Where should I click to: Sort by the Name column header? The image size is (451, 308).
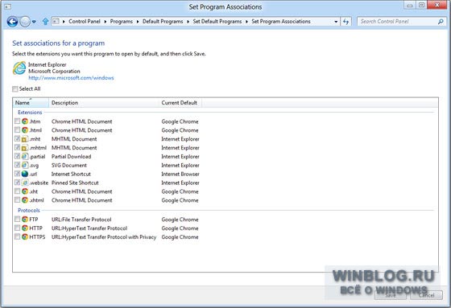point(31,103)
